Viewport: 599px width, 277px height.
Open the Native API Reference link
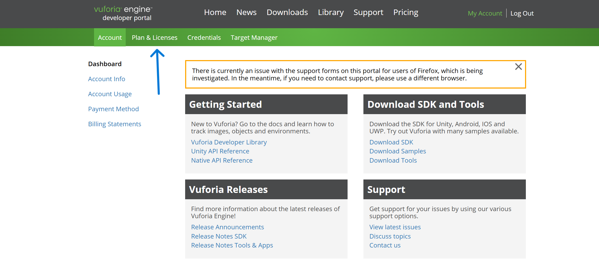pyautogui.click(x=222, y=161)
